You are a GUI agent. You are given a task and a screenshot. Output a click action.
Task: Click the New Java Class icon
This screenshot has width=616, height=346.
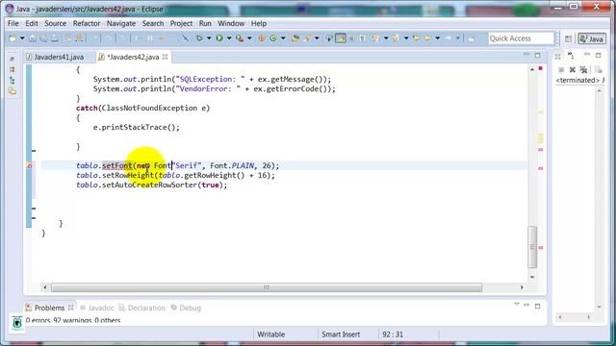tap(272, 38)
